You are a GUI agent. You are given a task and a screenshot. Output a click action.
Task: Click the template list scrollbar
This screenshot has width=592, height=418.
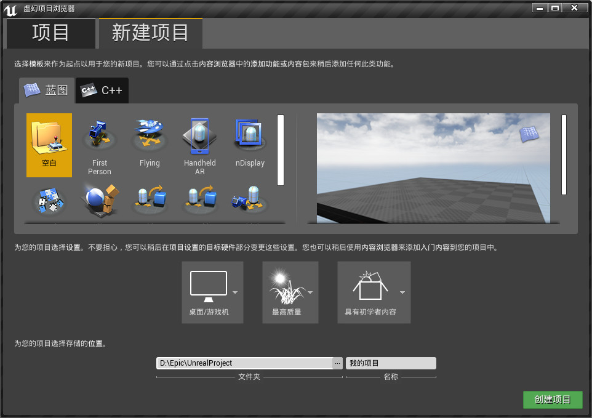click(281, 150)
